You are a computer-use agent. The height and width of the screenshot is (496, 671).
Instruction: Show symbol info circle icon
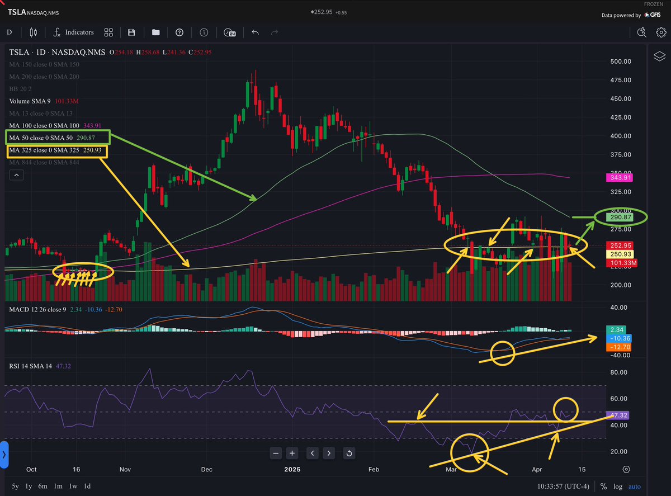pyautogui.click(x=204, y=32)
